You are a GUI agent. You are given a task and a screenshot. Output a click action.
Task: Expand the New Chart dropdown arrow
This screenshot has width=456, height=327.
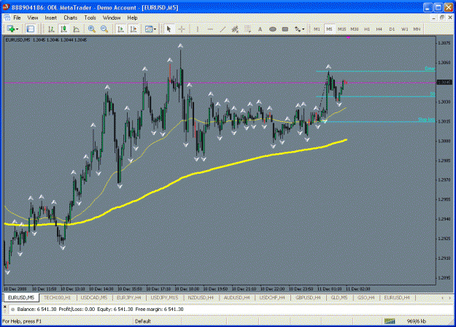coord(18,29)
